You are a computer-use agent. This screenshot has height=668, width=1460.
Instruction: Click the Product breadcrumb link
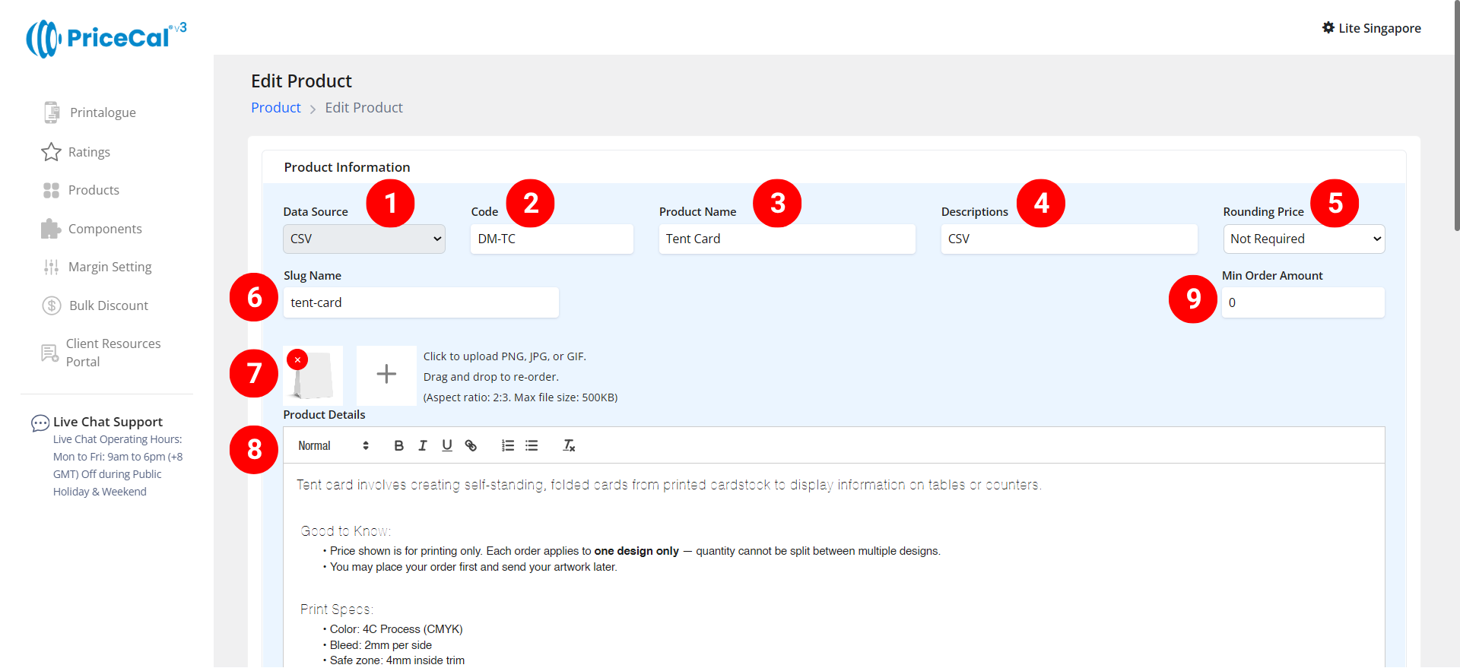276,108
